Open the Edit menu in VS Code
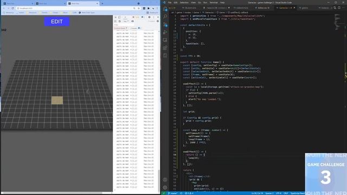 click(176, 3)
